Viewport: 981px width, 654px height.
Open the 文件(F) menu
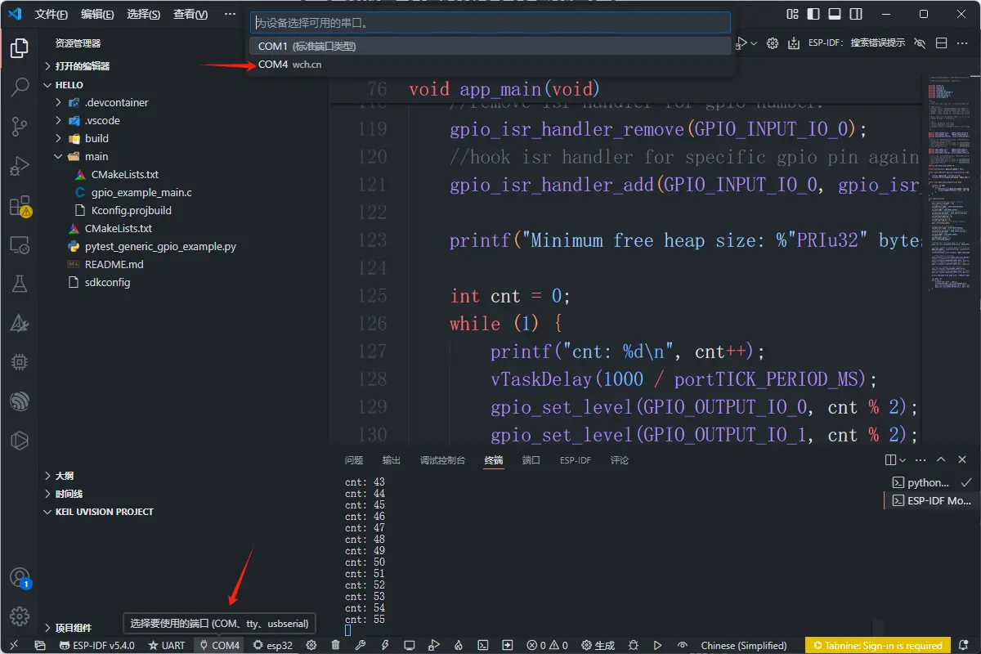51,15
